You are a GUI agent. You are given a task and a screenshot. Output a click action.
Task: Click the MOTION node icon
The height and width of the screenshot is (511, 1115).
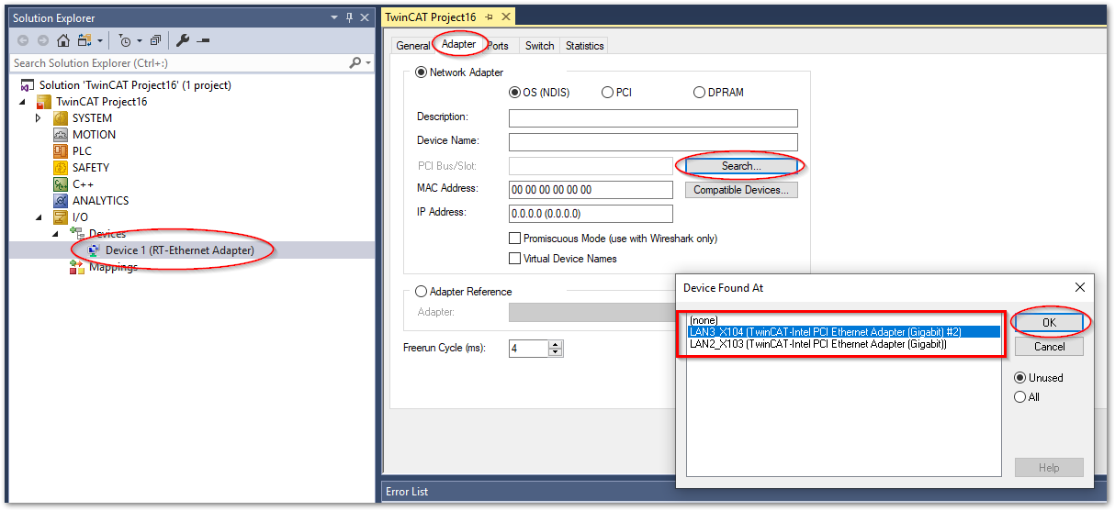point(61,135)
